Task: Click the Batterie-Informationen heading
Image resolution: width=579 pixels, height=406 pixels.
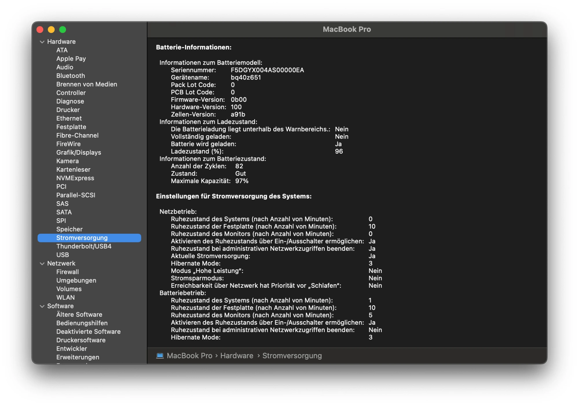Action: pyautogui.click(x=194, y=47)
